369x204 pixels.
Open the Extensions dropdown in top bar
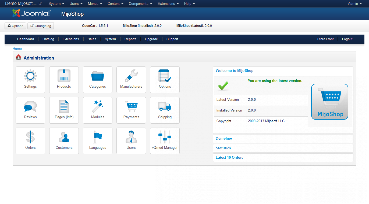pyautogui.click(x=168, y=4)
